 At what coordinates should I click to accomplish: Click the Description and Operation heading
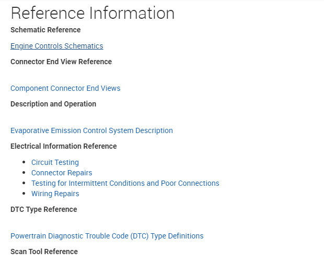[53, 104]
